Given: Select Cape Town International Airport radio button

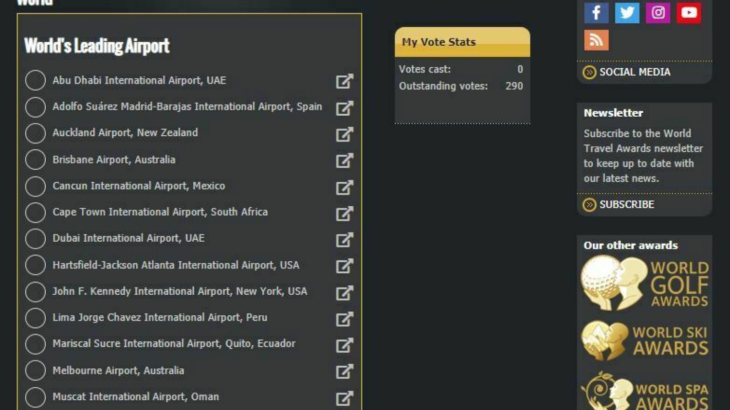Looking at the screenshot, I should (36, 213).
